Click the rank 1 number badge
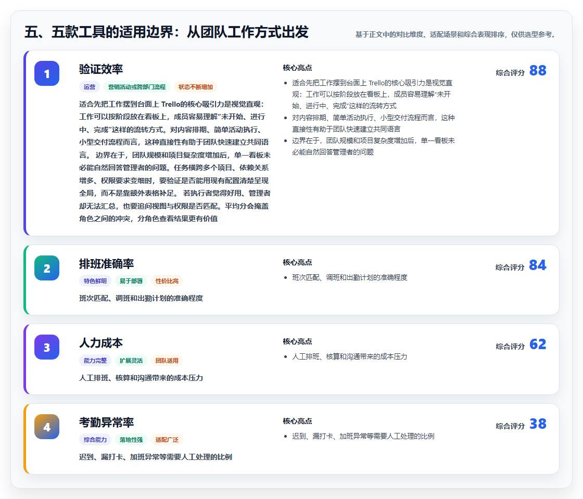The height and width of the screenshot is (499, 583). coord(47,73)
